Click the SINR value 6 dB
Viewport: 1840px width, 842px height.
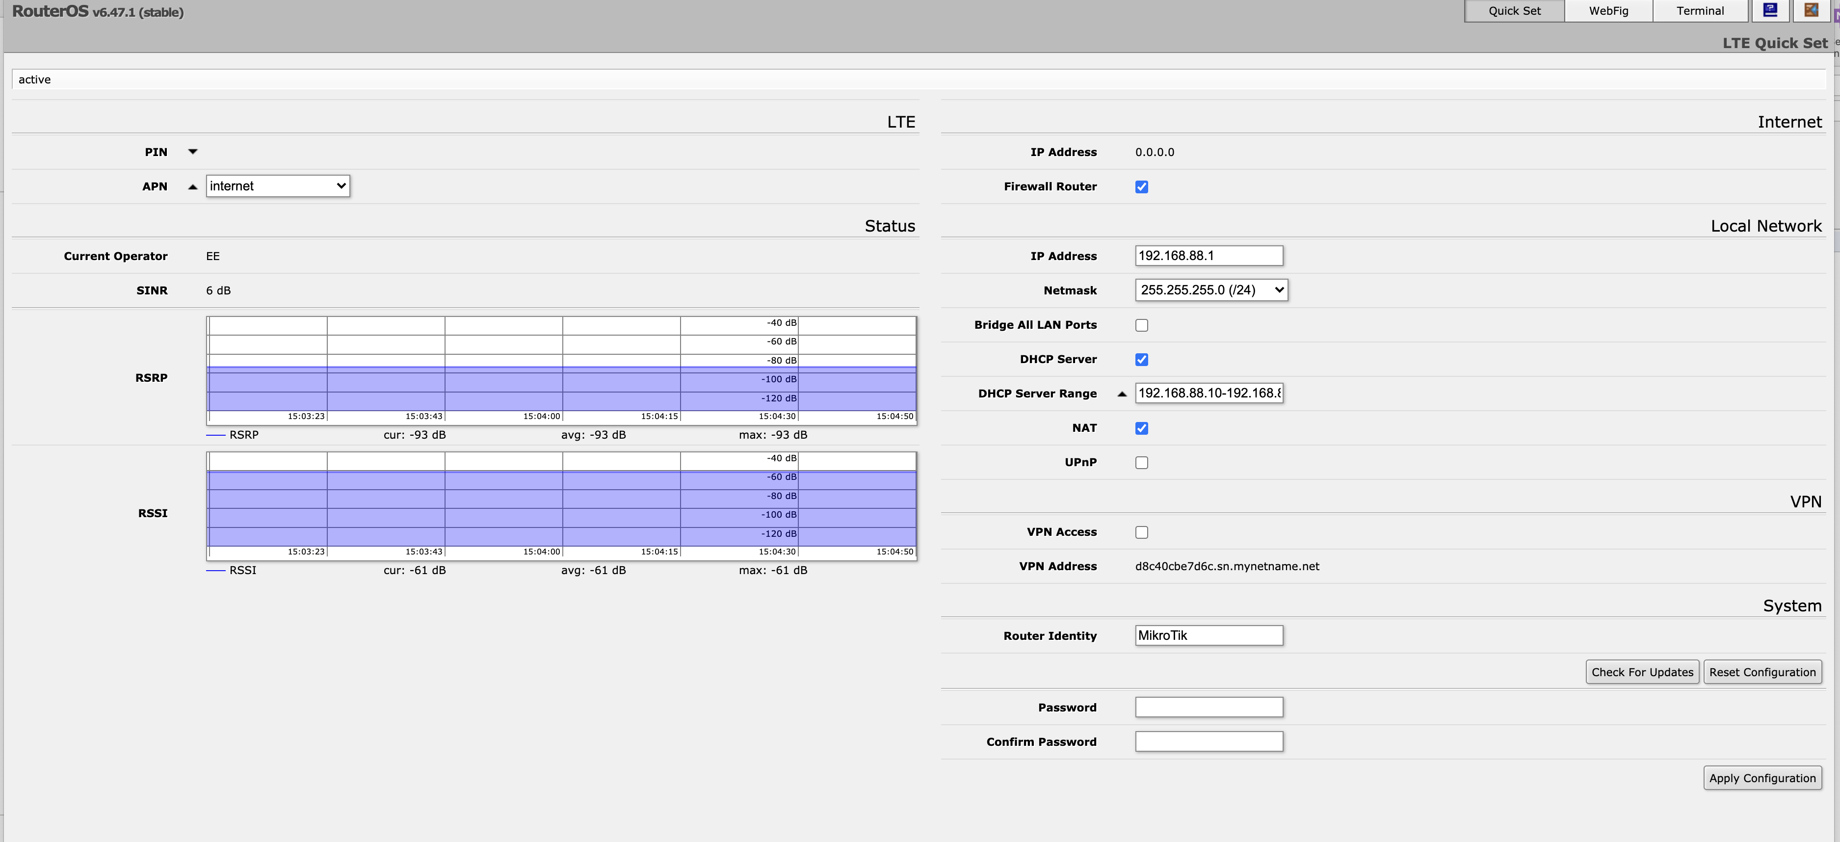point(218,290)
